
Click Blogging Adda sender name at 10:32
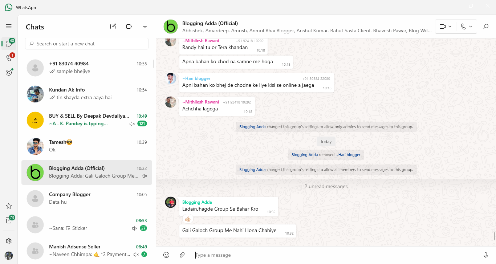pyautogui.click(x=197, y=202)
